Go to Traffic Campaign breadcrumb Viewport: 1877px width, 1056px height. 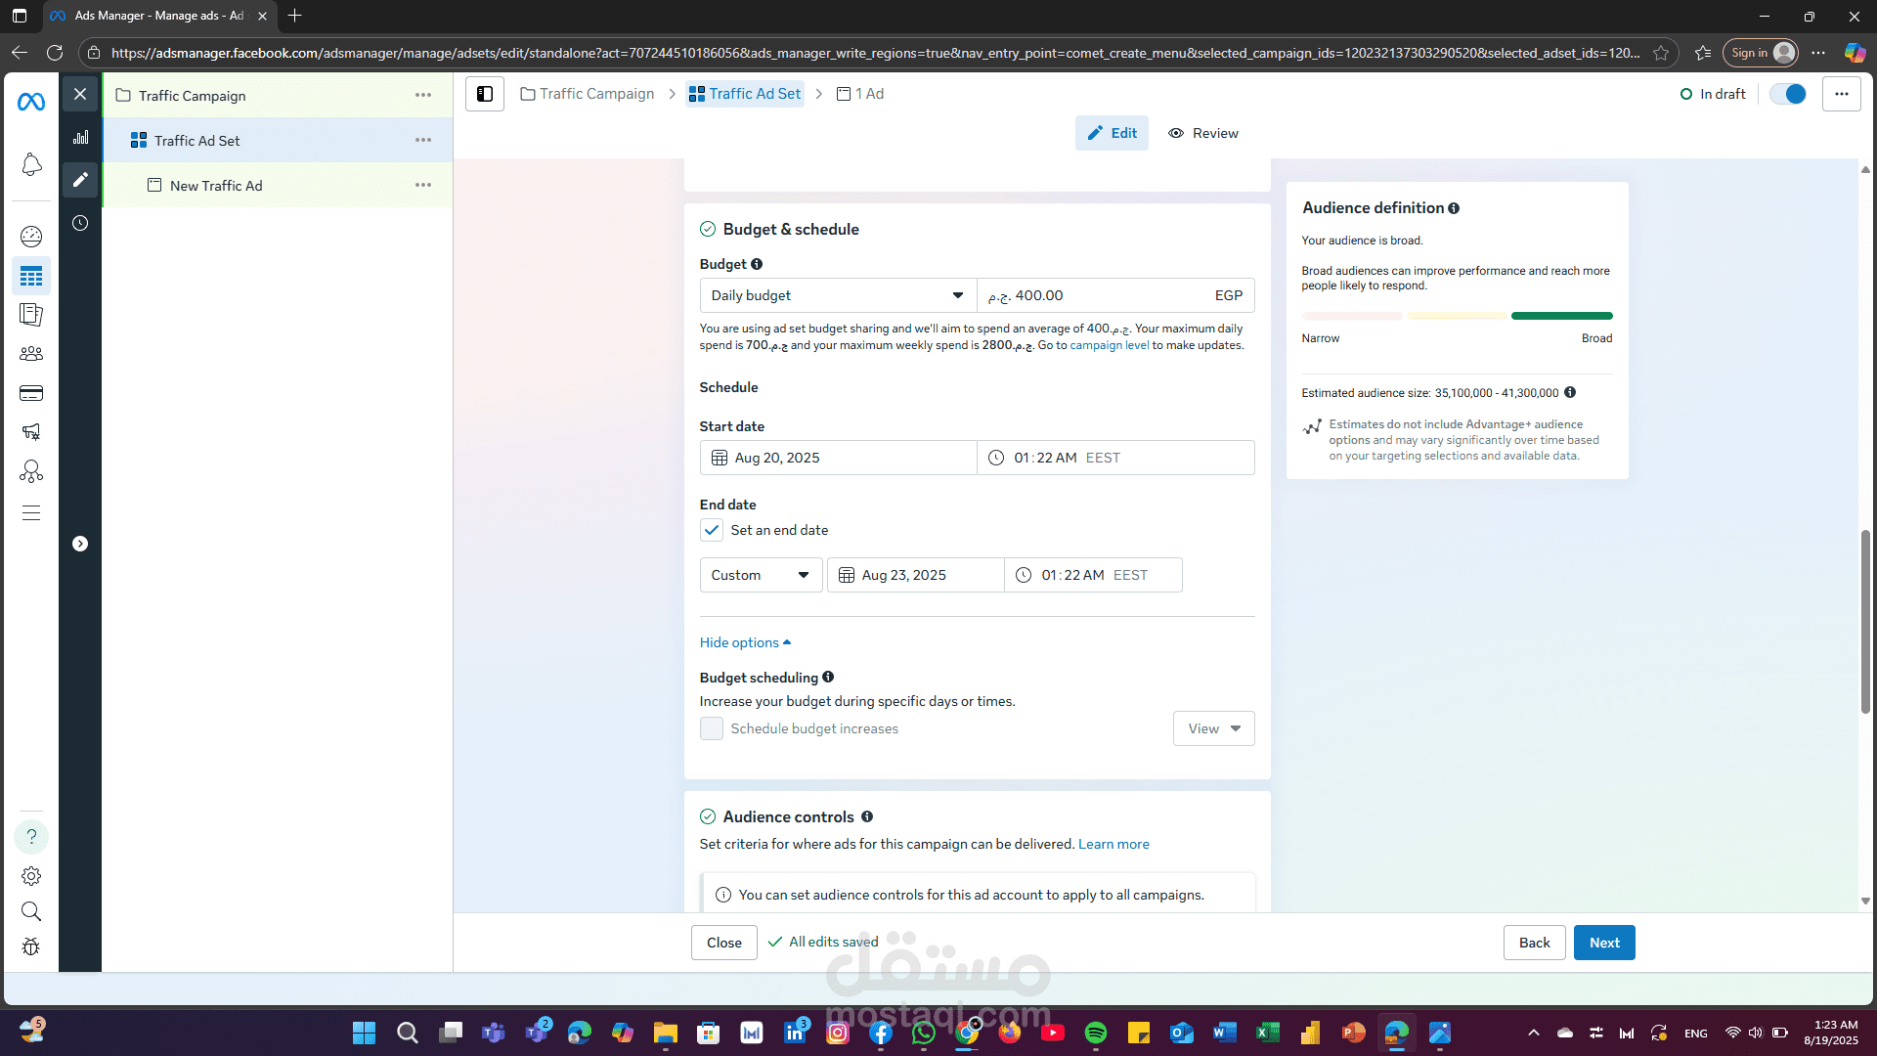tap(588, 94)
